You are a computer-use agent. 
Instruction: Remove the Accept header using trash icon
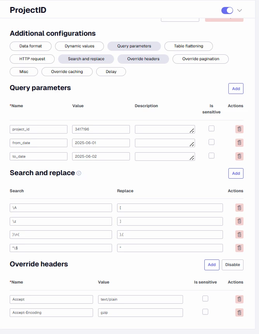pos(239,299)
